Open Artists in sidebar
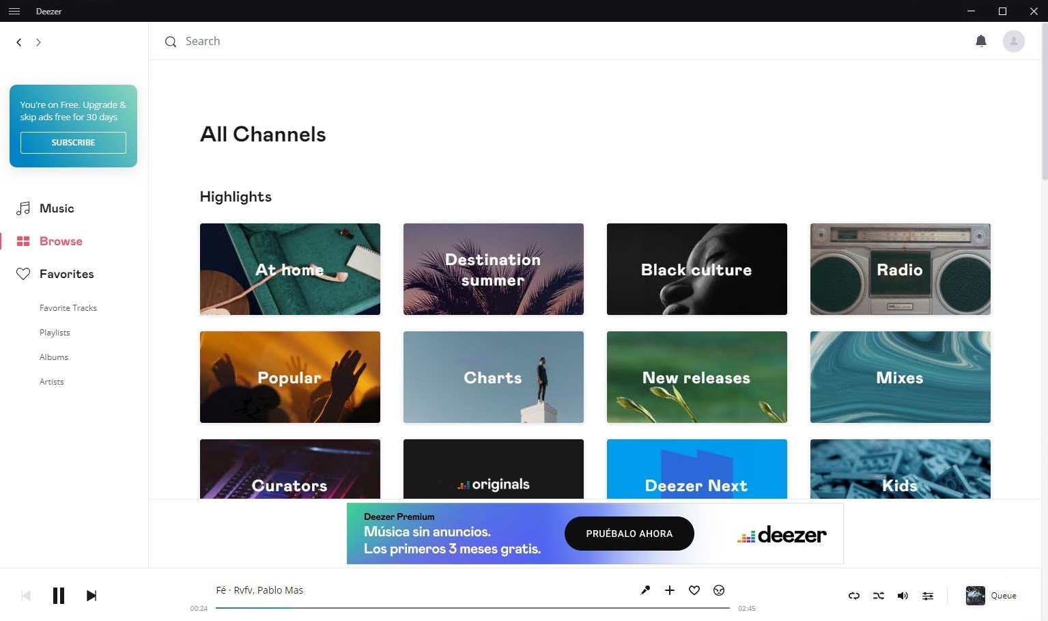The width and height of the screenshot is (1048, 621). [52, 382]
